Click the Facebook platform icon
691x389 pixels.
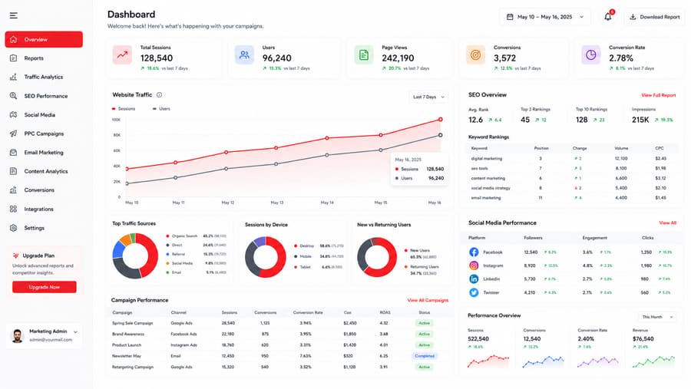coord(474,252)
